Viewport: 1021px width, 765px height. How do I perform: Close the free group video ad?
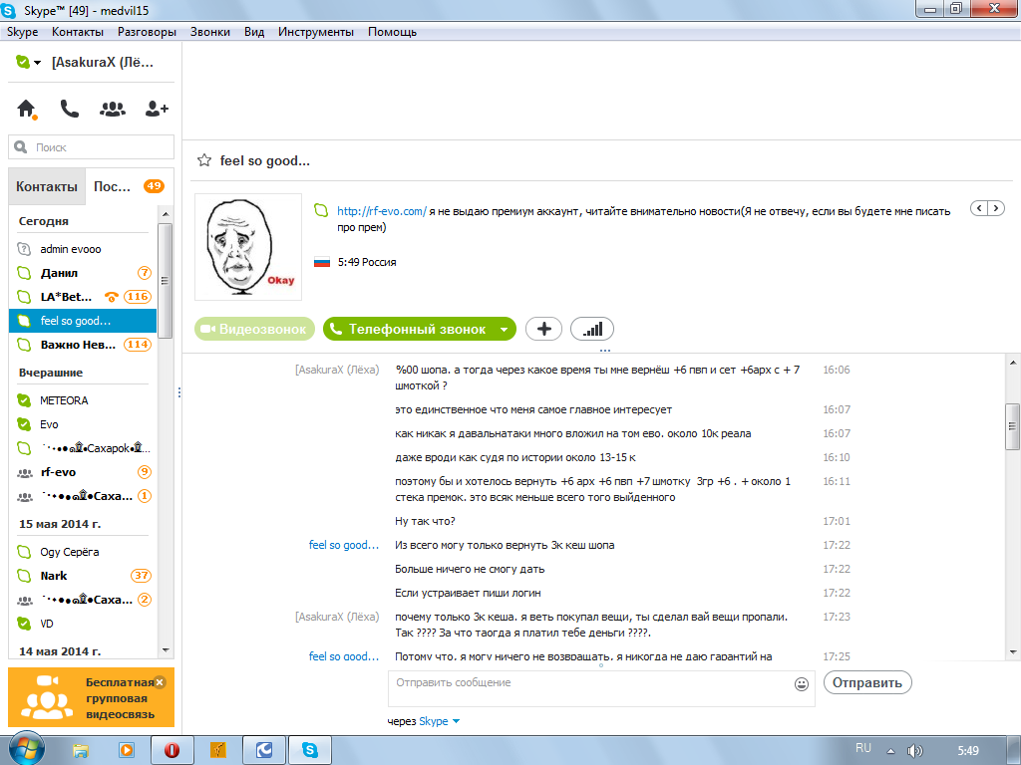pyautogui.click(x=161, y=681)
